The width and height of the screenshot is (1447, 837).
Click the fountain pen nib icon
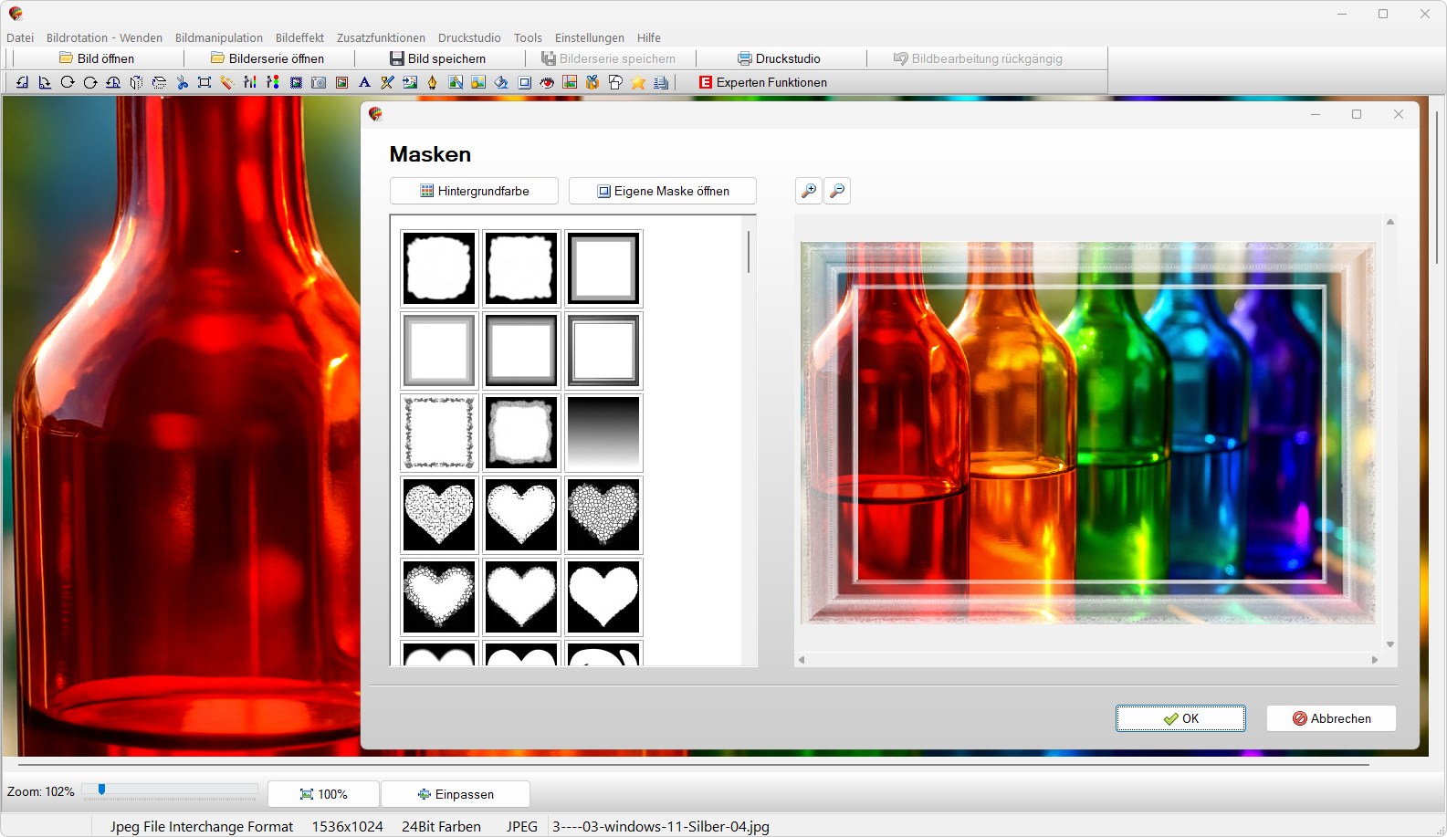433,82
